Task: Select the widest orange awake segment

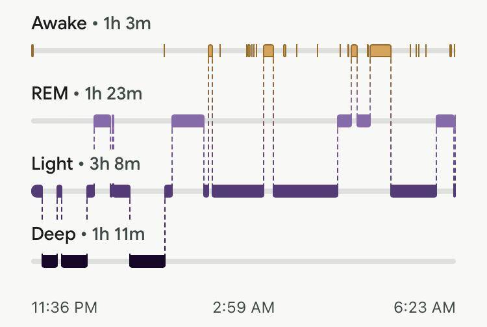Action: [380, 51]
